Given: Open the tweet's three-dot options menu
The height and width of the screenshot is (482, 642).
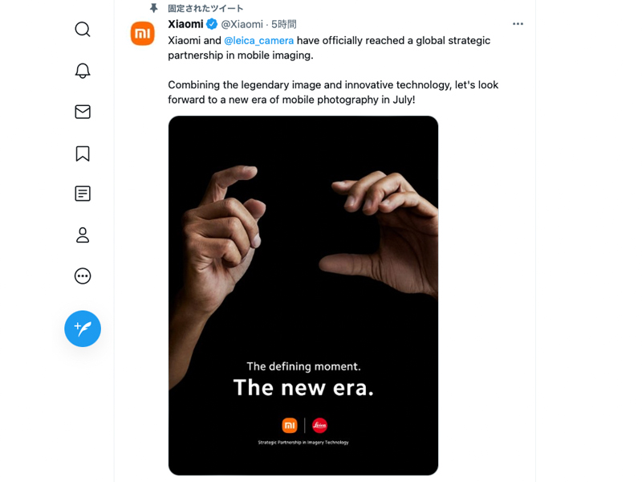Looking at the screenshot, I should pyautogui.click(x=518, y=24).
